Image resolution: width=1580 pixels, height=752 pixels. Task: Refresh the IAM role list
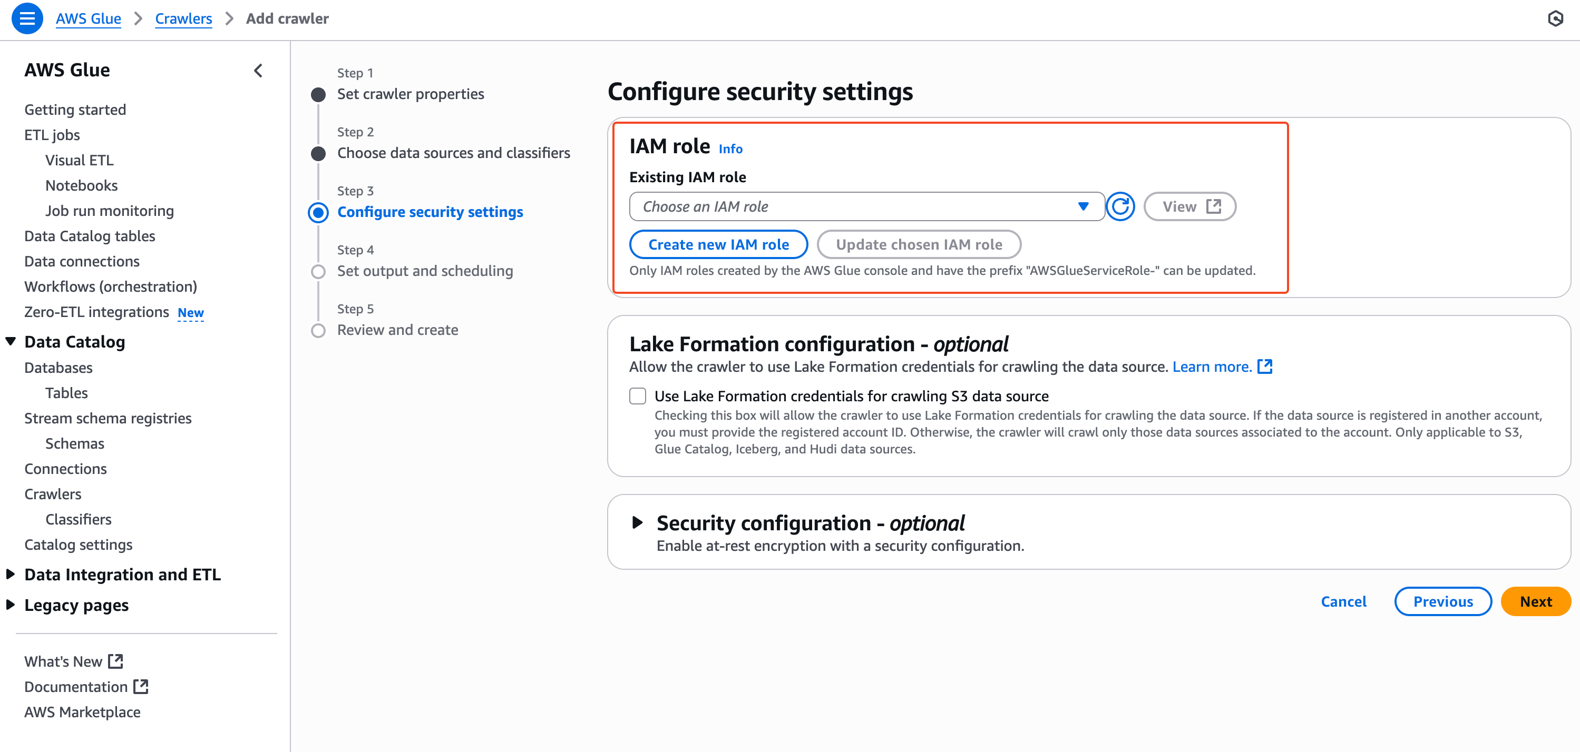pos(1120,206)
